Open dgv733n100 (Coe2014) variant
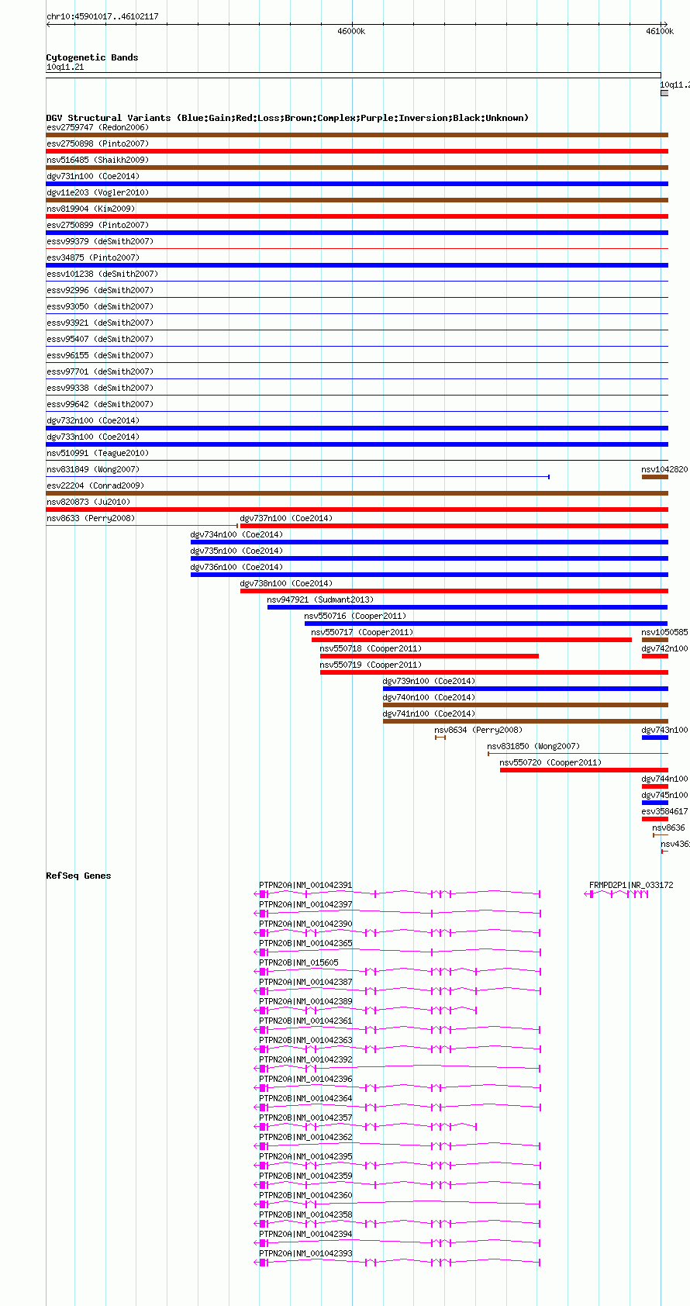The width and height of the screenshot is (690, 1306). 93,437
